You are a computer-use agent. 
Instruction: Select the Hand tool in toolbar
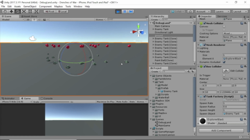[5, 11]
